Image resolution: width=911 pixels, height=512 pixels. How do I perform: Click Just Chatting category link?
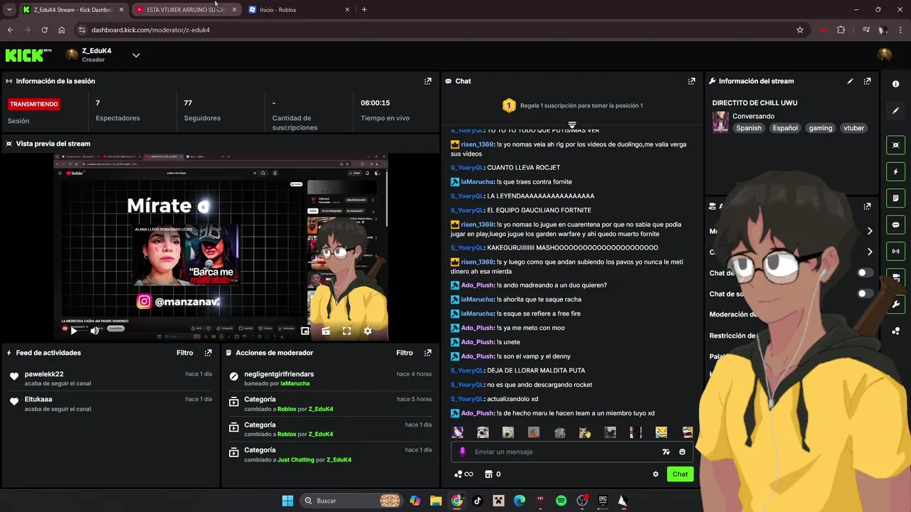(x=296, y=459)
